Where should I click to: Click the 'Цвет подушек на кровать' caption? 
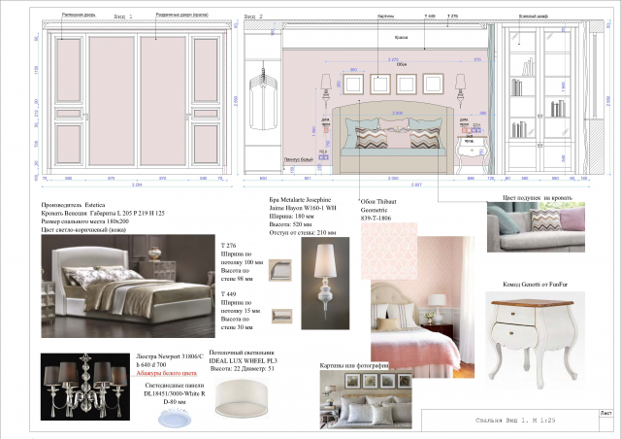coord(538,197)
